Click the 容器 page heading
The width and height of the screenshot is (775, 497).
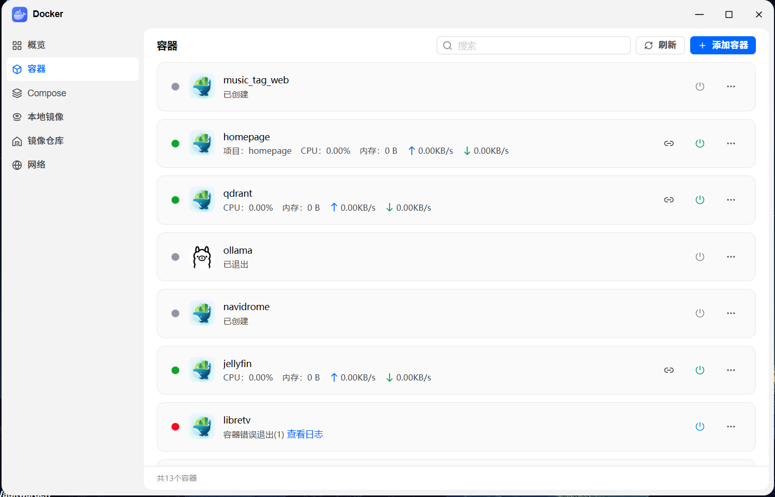[x=167, y=46]
